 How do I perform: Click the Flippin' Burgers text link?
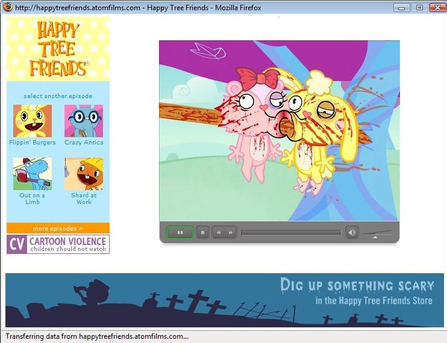coord(33,143)
